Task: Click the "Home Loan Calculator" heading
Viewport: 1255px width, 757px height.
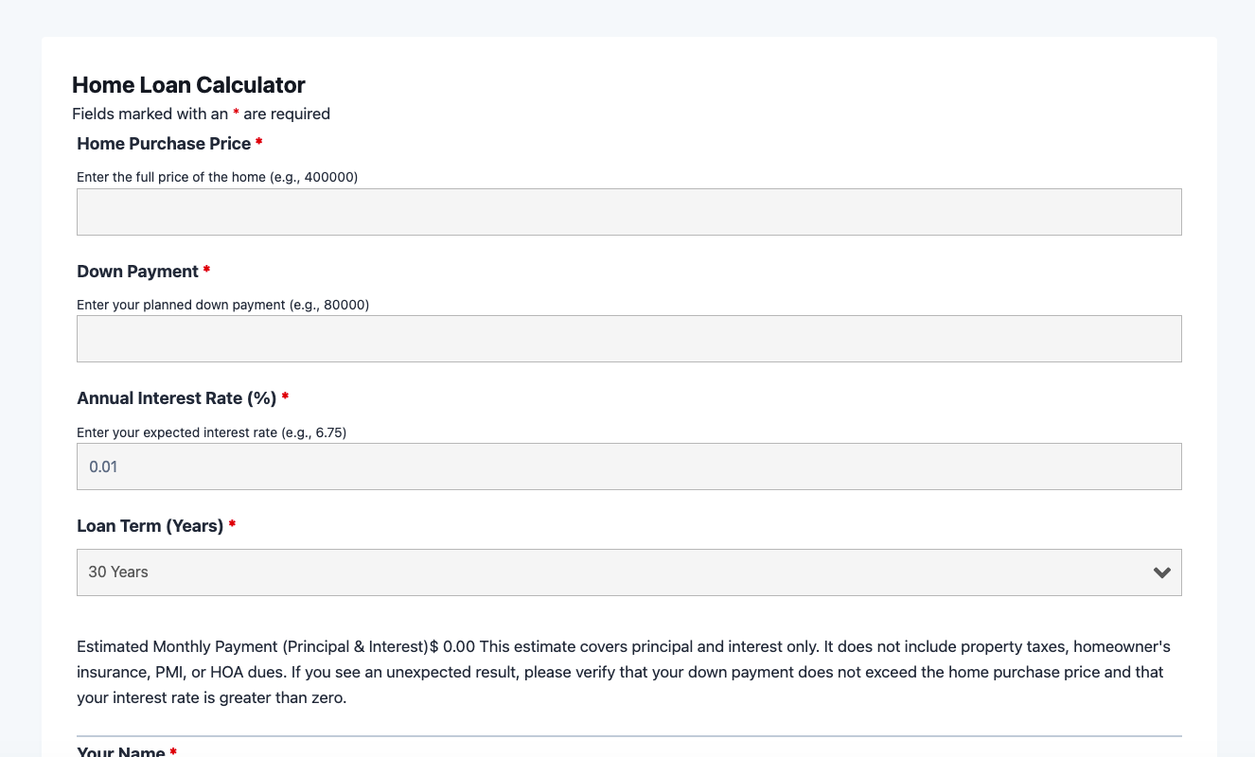Action: [x=188, y=85]
